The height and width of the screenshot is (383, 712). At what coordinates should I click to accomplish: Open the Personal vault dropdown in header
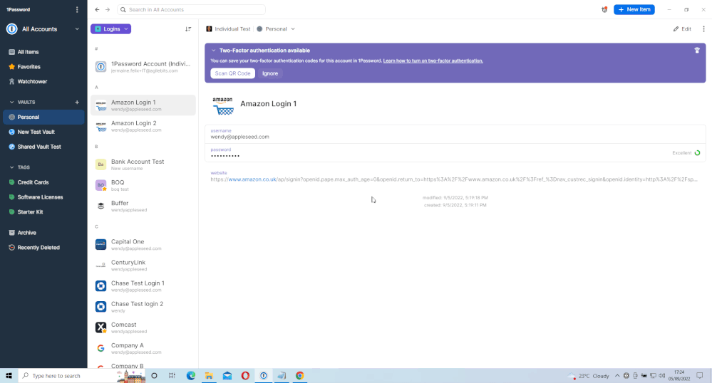point(276,29)
